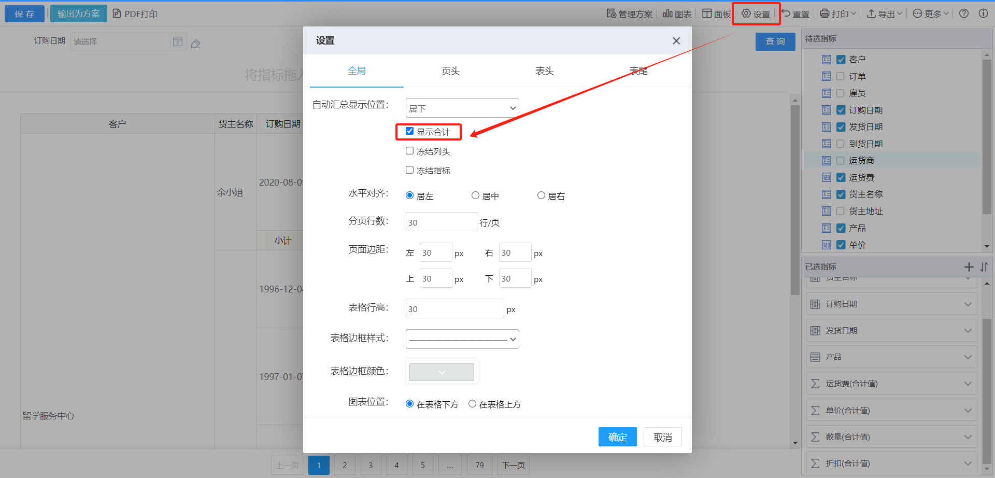The image size is (995, 478).
Task: Click the 确定 button
Action: click(x=617, y=437)
